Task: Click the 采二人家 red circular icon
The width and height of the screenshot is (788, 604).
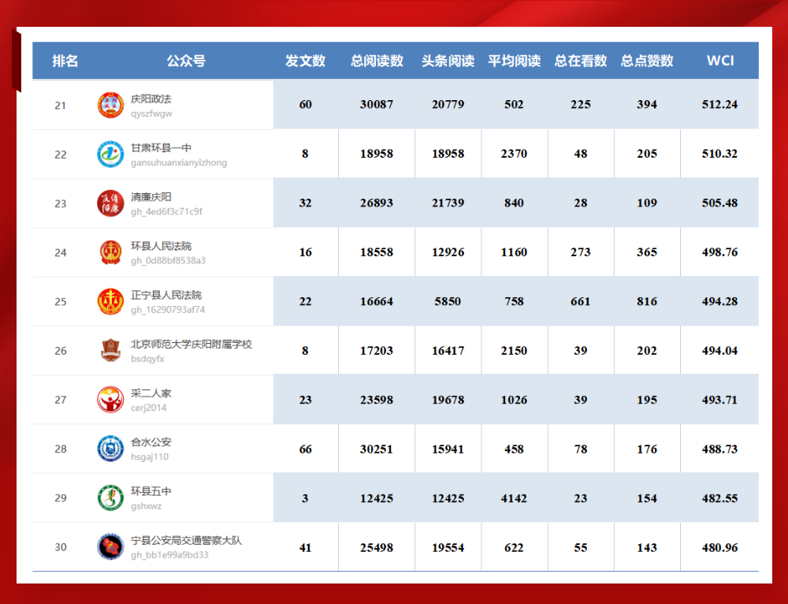Action: tap(110, 400)
